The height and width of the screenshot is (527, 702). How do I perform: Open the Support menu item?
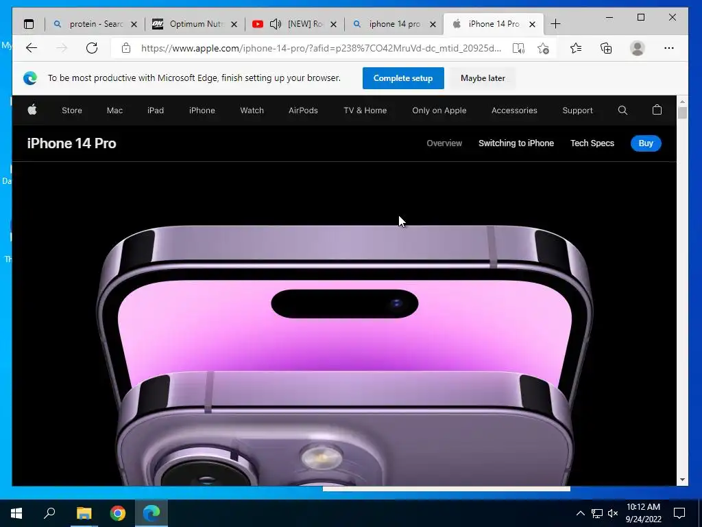[x=577, y=110]
